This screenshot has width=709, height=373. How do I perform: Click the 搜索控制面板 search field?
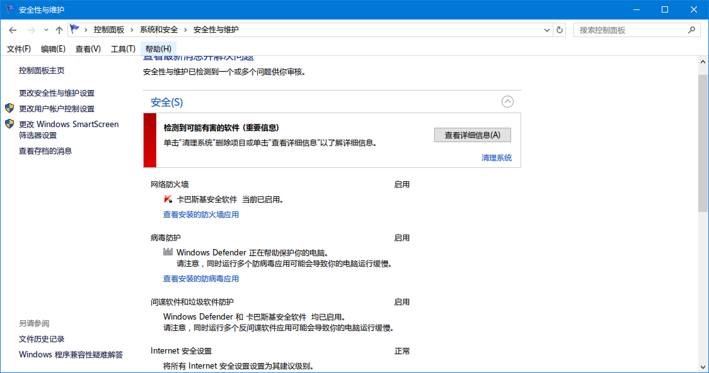631,30
